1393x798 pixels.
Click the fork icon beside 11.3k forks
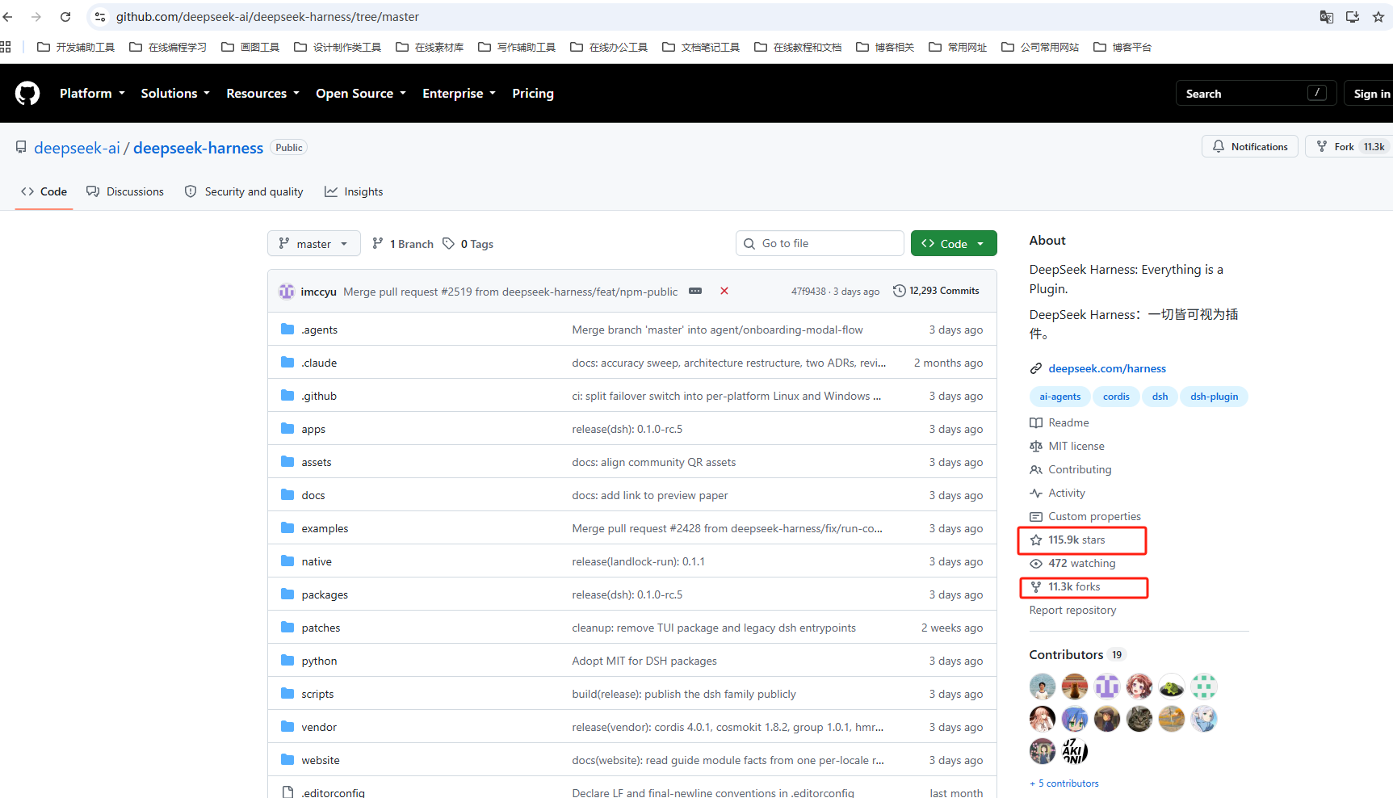[x=1036, y=586]
